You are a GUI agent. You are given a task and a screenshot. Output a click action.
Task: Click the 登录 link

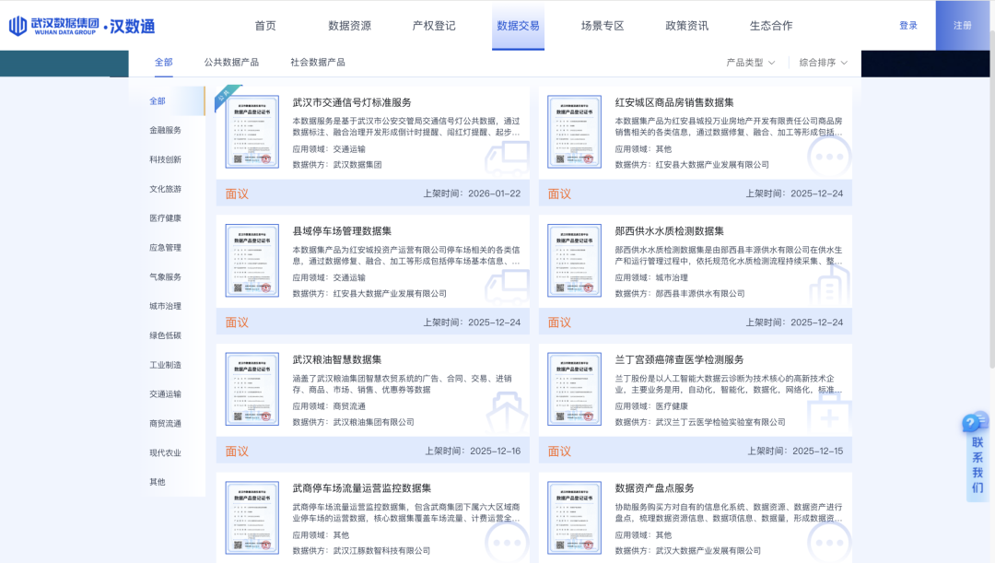tap(908, 26)
